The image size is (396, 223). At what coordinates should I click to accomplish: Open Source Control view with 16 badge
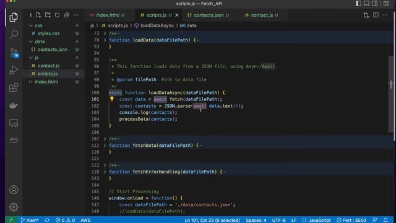(x=14, y=53)
